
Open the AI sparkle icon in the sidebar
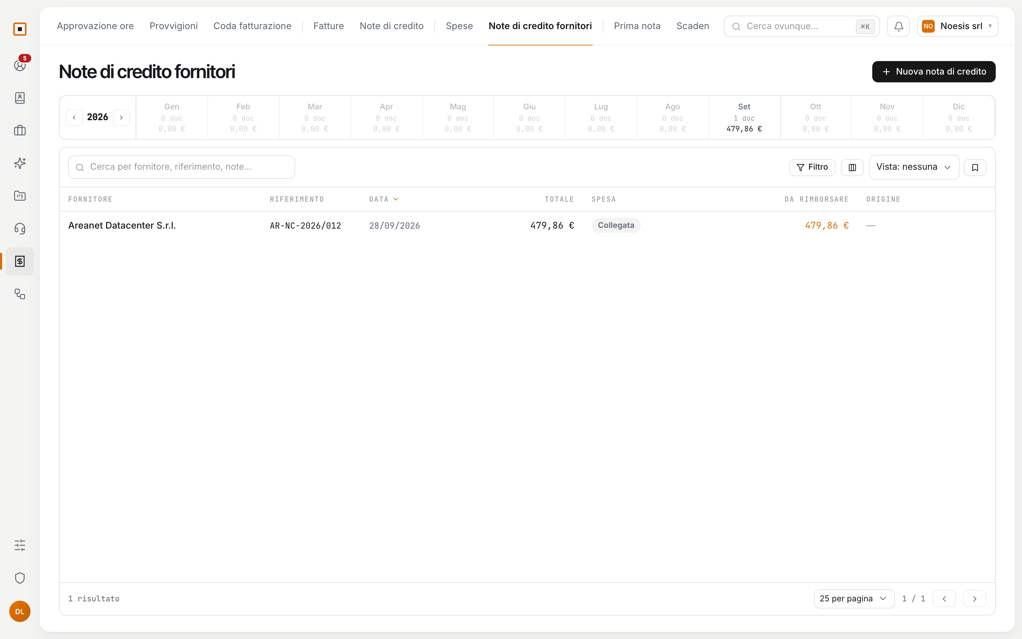pos(20,163)
